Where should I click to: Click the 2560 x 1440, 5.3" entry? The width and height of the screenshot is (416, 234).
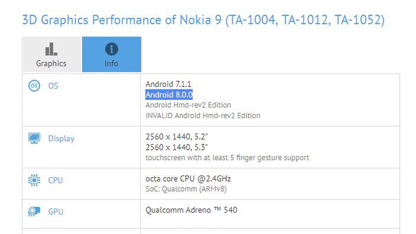click(x=177, y=147)
